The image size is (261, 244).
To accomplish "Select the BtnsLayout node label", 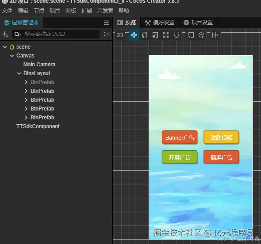I will click(37, 73).
